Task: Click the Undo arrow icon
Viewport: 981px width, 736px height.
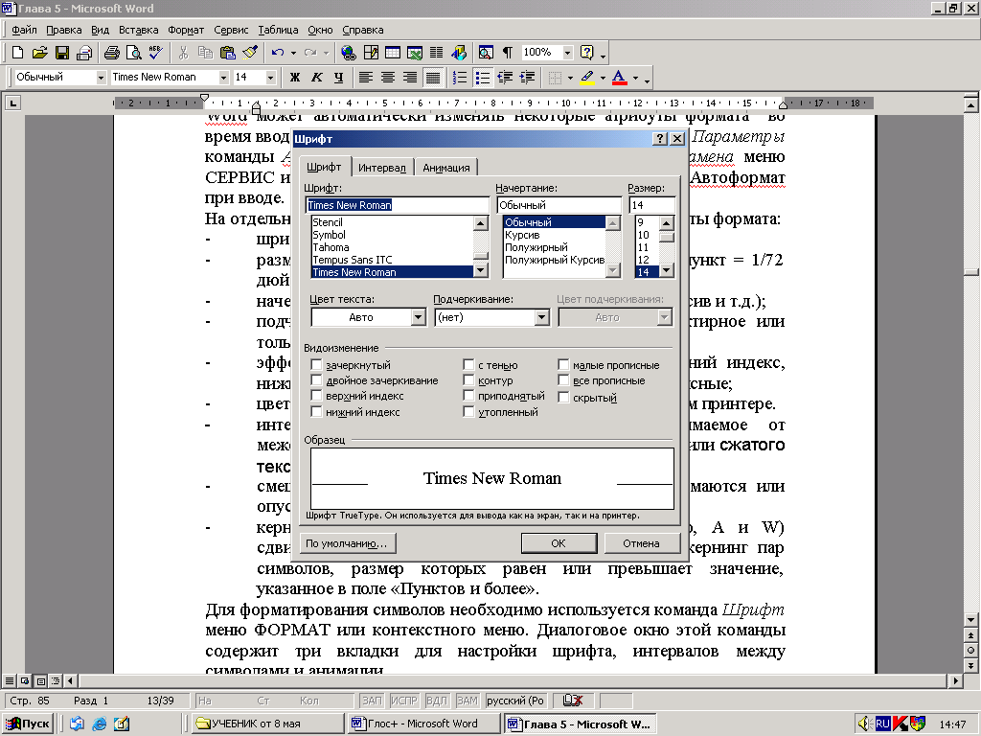Action: 278,53
